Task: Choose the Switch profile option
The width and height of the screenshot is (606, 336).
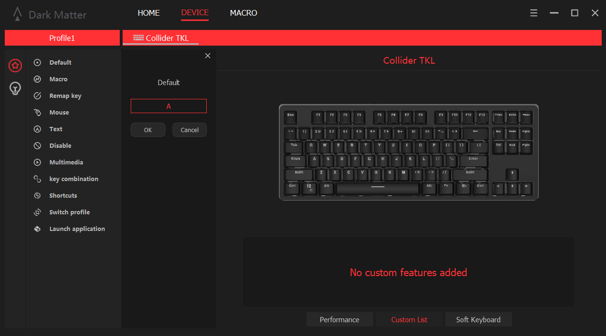Action: pyautogui.click(x=69, y=212)
